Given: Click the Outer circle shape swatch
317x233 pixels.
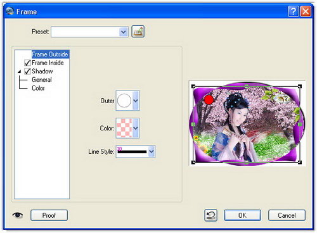Looking at the screenshot, I should pos(124,101).
